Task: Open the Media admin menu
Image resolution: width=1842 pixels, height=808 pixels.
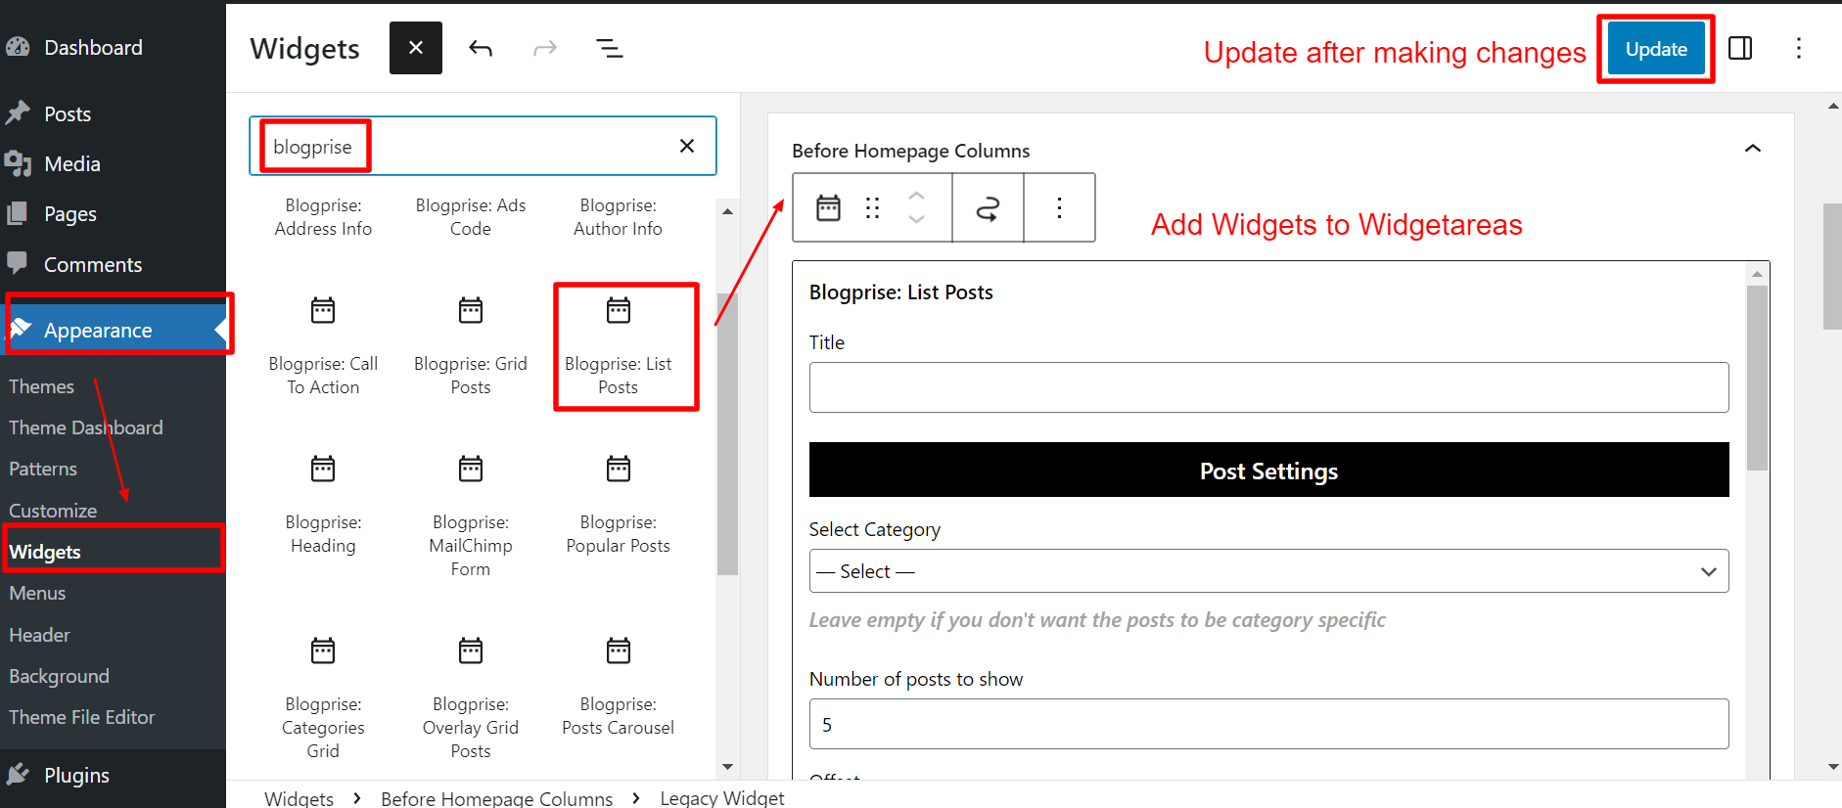Action: pyautogui.click(x=72, y=163)
